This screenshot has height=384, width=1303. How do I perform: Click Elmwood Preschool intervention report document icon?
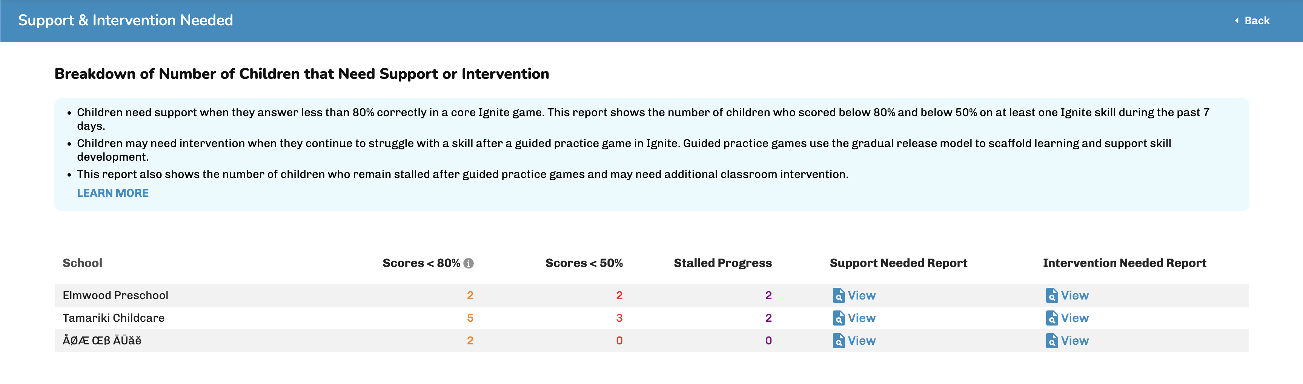[1052, 295]
